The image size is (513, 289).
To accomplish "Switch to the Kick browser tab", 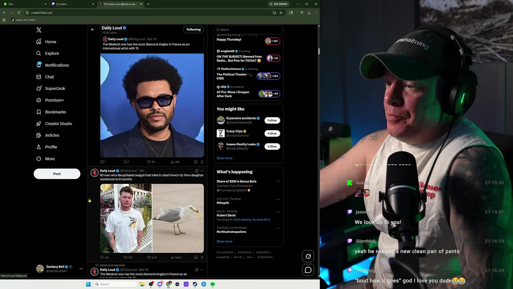I will [25, 4].
